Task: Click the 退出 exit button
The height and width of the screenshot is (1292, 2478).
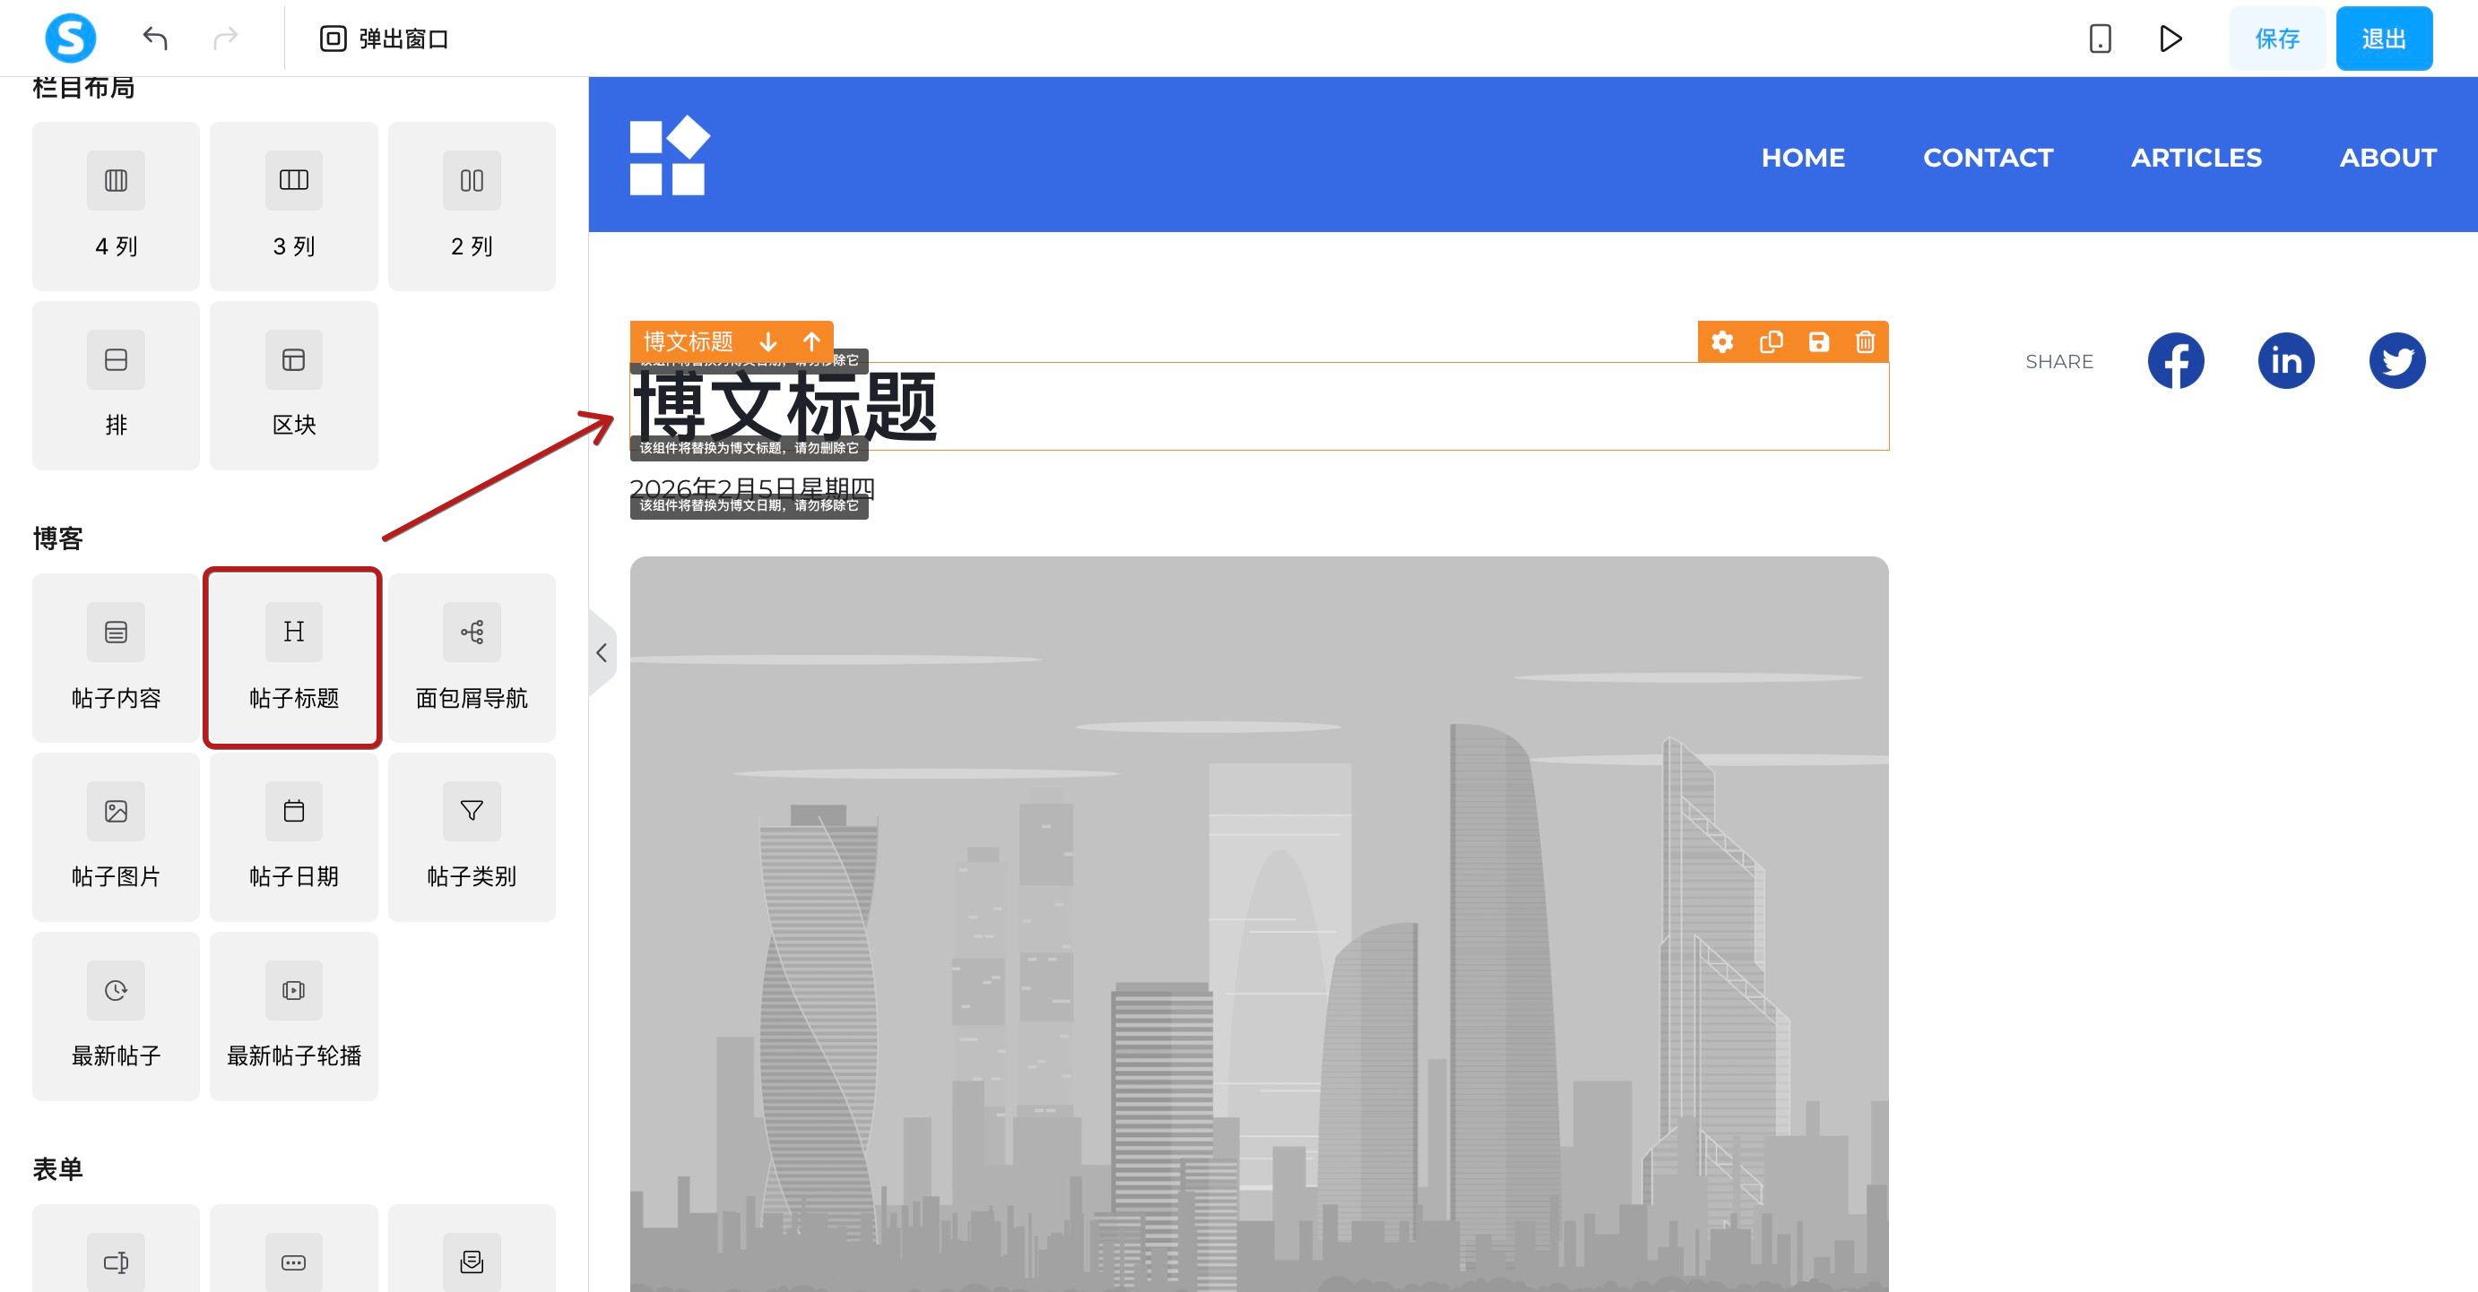Action: (x=2383, y=39)
